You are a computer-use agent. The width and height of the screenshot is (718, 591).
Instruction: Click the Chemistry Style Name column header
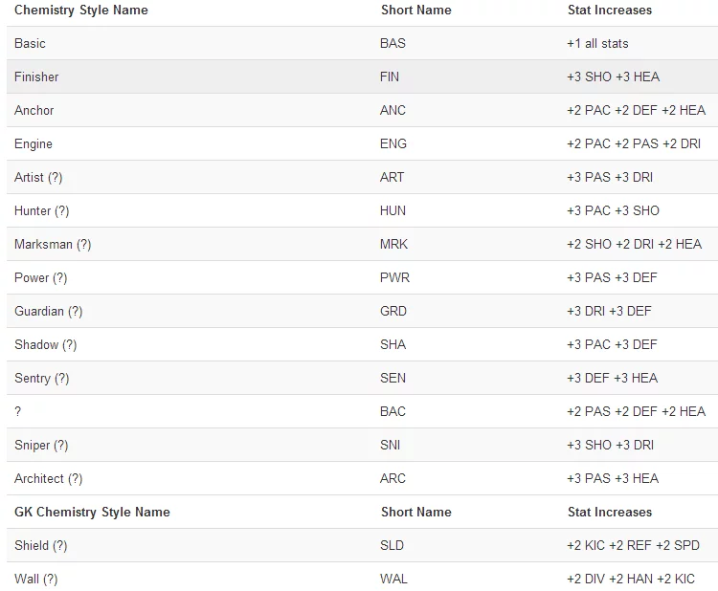click(x=81, y=10)
